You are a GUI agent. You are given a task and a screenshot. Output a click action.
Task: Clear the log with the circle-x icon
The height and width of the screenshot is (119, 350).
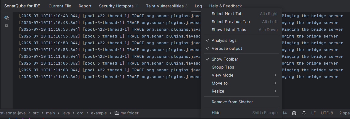pos(6,26)
